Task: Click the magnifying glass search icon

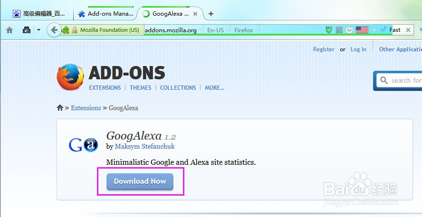Action: (x=384, y=80)
